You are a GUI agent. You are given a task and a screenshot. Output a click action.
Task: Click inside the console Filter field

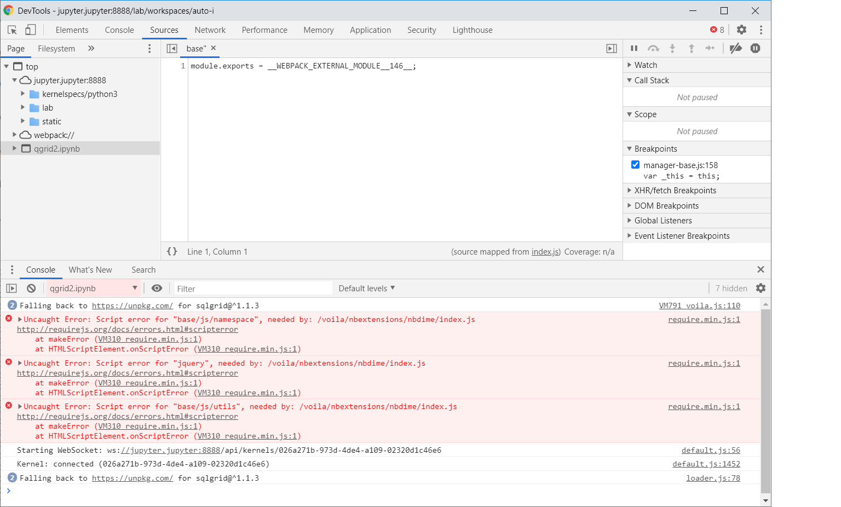[x=252, y=288]
